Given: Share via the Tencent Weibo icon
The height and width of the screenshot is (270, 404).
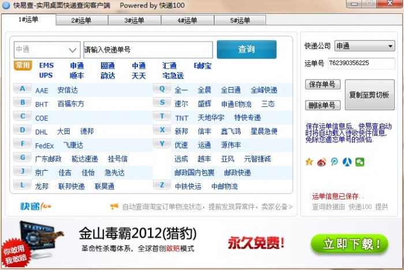Looking at the screenshot, I should click(x=334, y=162).
